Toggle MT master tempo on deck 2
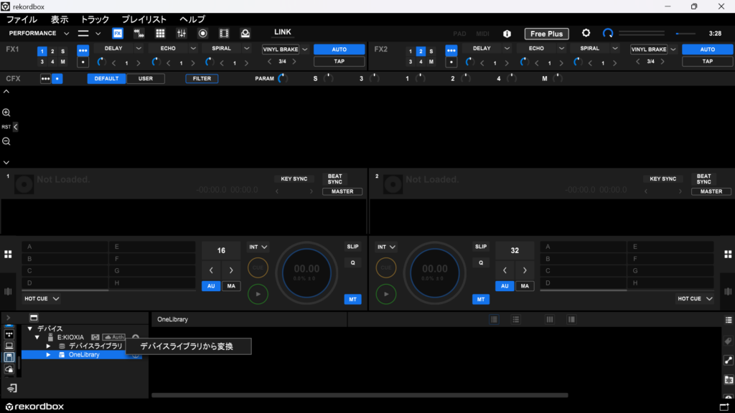The width and height of the screenshot is (735, 413). click(x=480, y=299)
